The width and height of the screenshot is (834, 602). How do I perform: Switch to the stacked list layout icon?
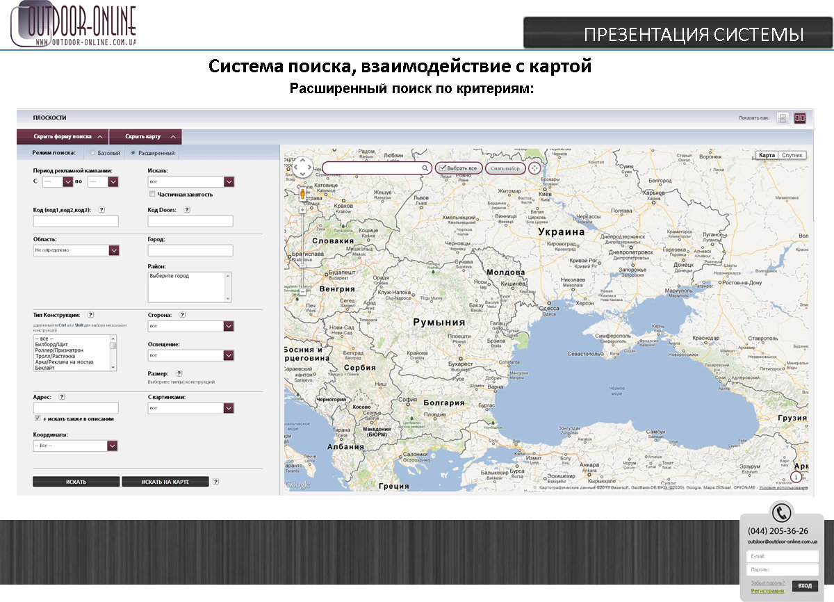[783, 118]
